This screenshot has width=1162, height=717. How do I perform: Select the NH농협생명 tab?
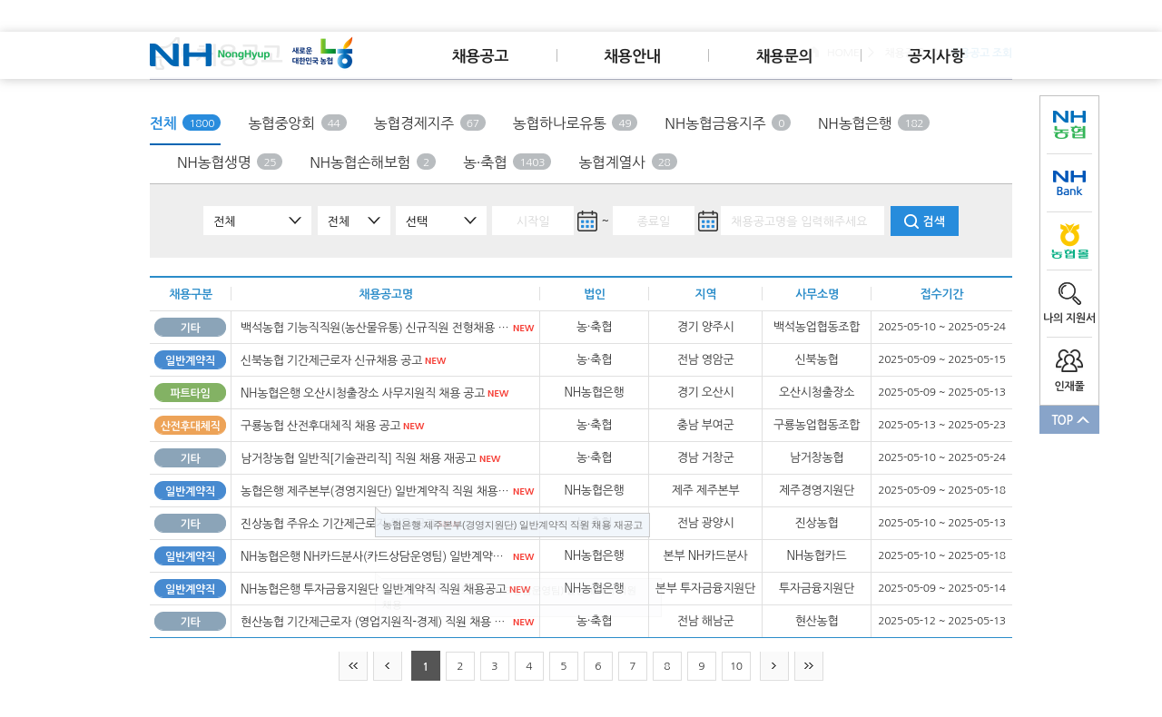(230, 162)
